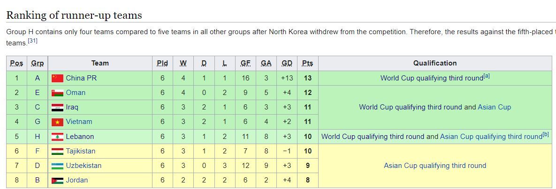This screenshot has width=556, height=189.
Task: Follow the Tajikistan team link
Action: [80, 151]
